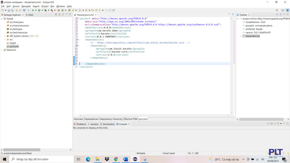Click the Open Type toolbar icon
Image resolution: width=290 pixels, height=163 pixels.
tap(69, 10)
